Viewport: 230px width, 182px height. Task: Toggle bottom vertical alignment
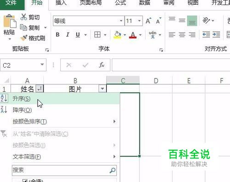(x=192, y=21)
